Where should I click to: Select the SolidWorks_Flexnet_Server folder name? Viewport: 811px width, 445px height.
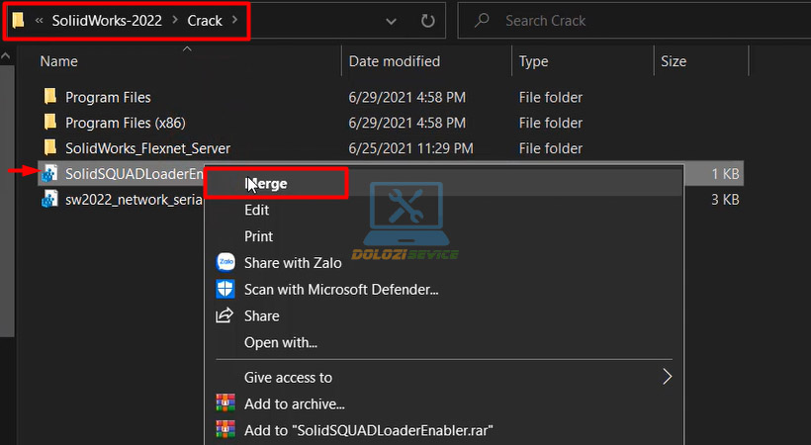point(148,148)
